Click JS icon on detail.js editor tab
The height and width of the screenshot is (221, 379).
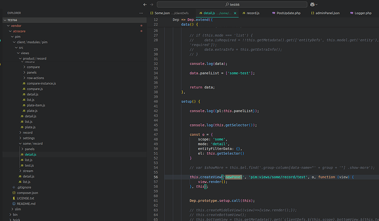point(200,13)
